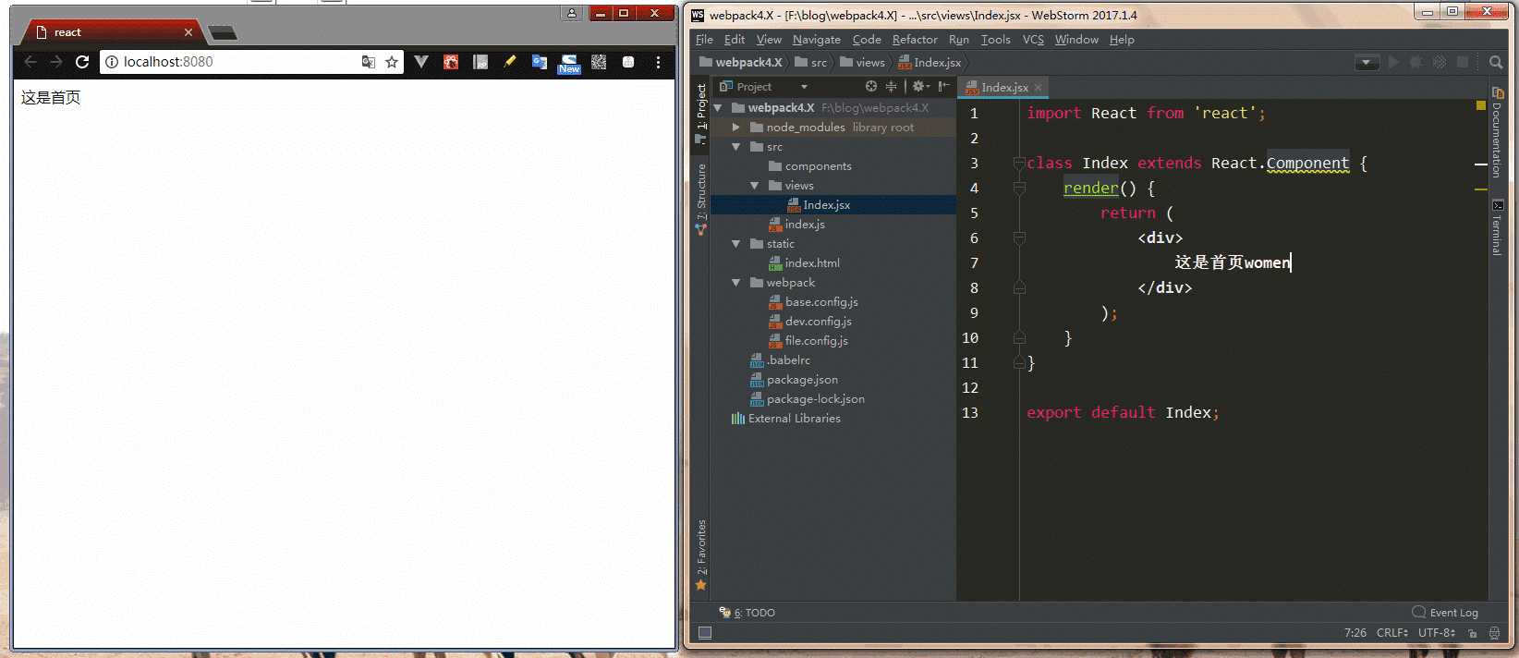Click the 7:26 caret position indicator

coord(1355,633)
